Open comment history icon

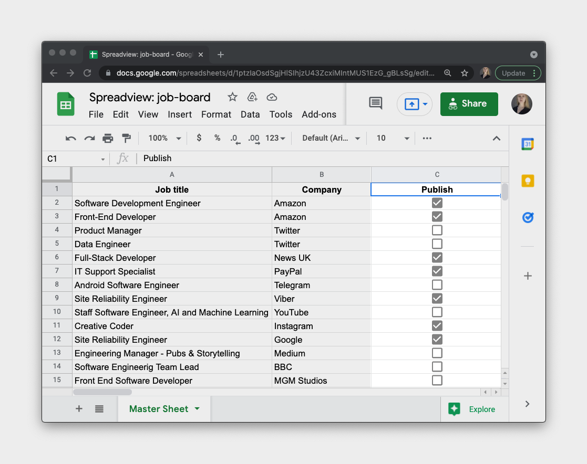coord(375,103)
